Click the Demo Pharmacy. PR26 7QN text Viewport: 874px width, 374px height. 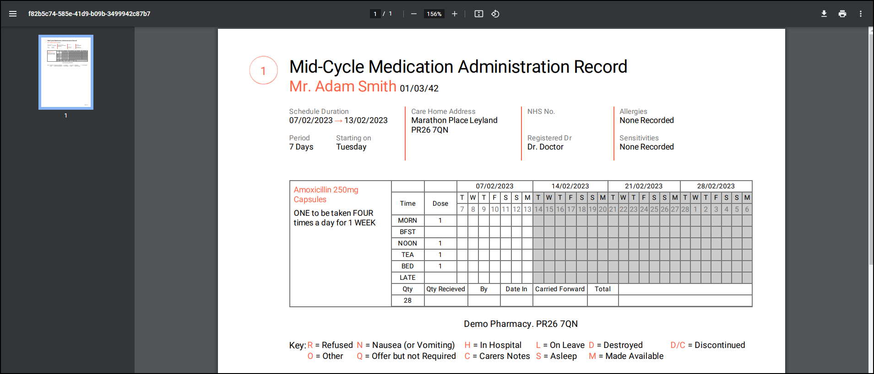tap(521, 324)
